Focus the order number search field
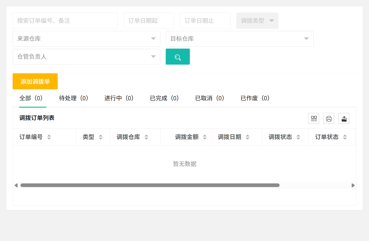The image size is (369, 241). tap(65, 21)
